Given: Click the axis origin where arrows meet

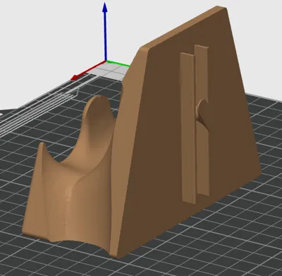Looking at the screenshot, I should tap(106, 61).
